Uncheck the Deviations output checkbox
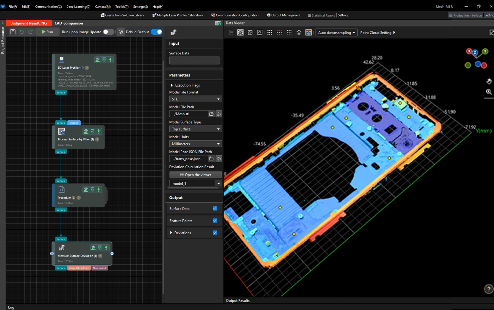Image resolution: width=494 pixels, height=310 pixels. (x=215, y=233)
